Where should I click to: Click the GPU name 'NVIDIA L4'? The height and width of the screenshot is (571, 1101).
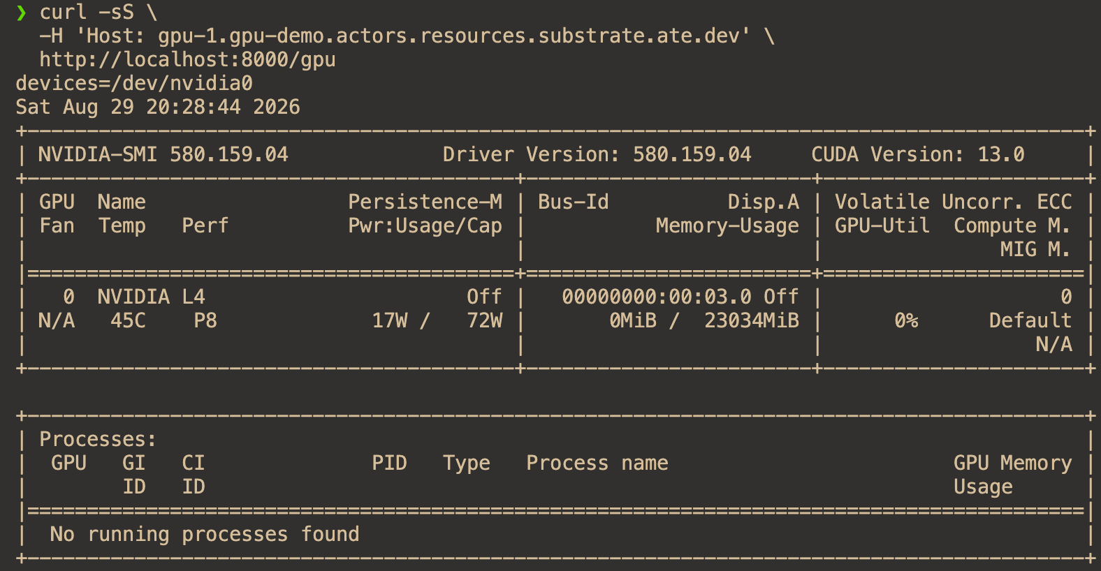152,297
